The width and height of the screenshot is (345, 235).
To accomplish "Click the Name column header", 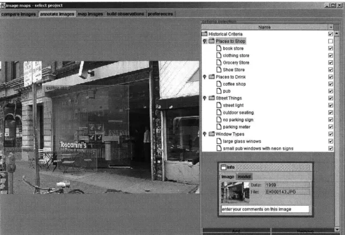I will [x=265, y=27].
